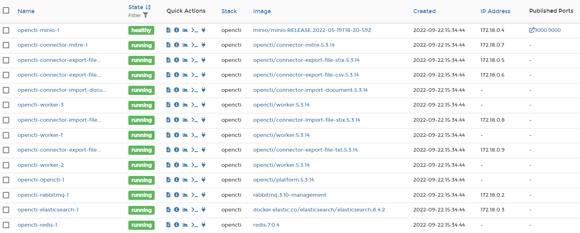The image size is (580, 233).
Task: Open logs for opencti-elasticsearch-1 container
Action: tap(168, 209)
